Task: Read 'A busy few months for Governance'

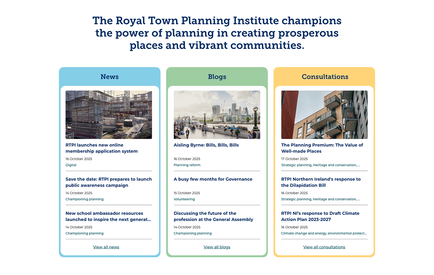Action: click(213, 179)
